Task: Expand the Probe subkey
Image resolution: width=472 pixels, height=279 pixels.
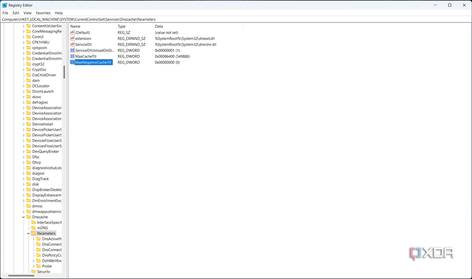Action: coord(33,266)
